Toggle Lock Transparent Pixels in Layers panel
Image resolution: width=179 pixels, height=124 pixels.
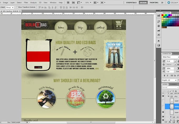(168, 91)
